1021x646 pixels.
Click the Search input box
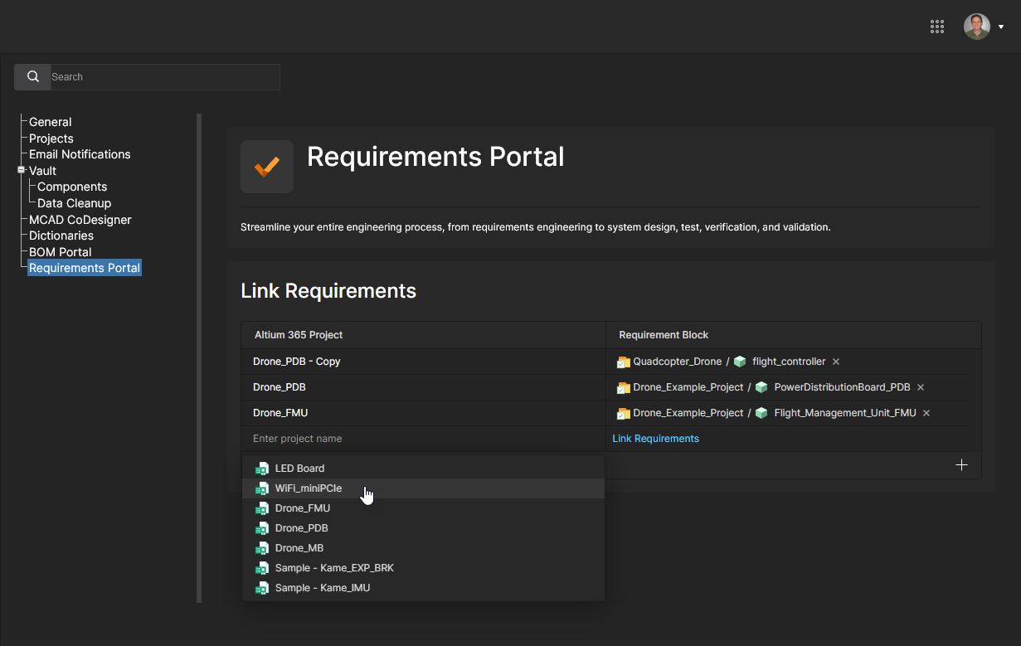click(x=164, y=77)
